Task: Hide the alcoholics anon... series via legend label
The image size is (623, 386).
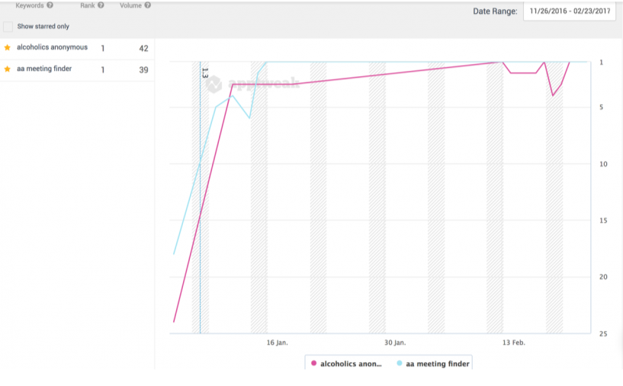Action: tap(351, 364)
